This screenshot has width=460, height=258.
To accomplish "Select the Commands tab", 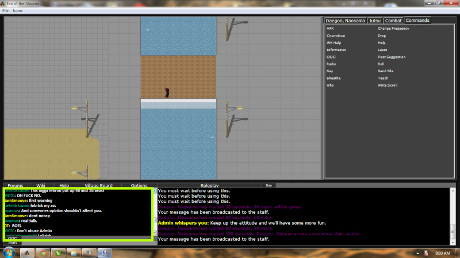I will [x=417, y=20].
